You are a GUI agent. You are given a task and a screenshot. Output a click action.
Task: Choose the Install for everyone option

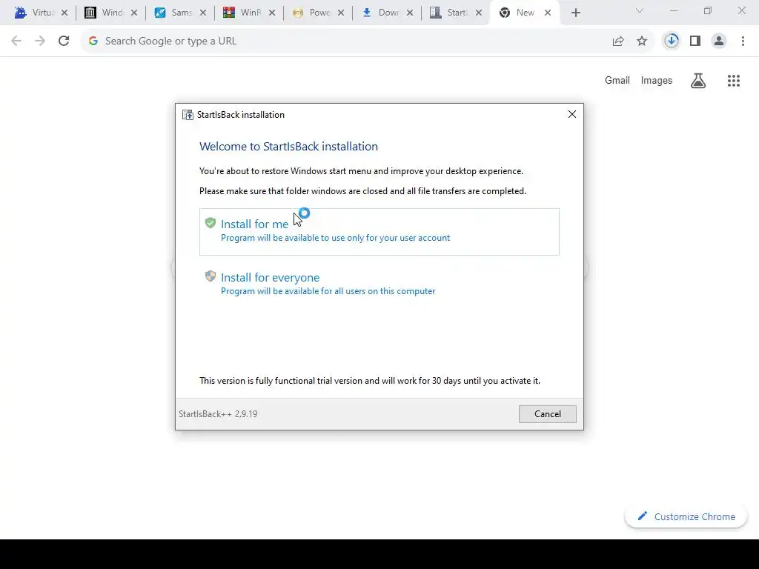379,284
